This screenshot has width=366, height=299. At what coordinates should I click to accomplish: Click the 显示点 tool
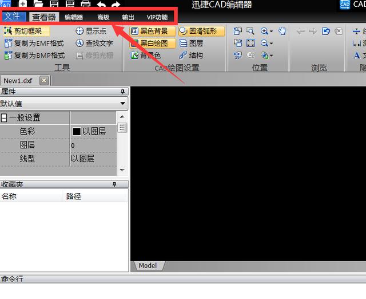click(91, 31)
